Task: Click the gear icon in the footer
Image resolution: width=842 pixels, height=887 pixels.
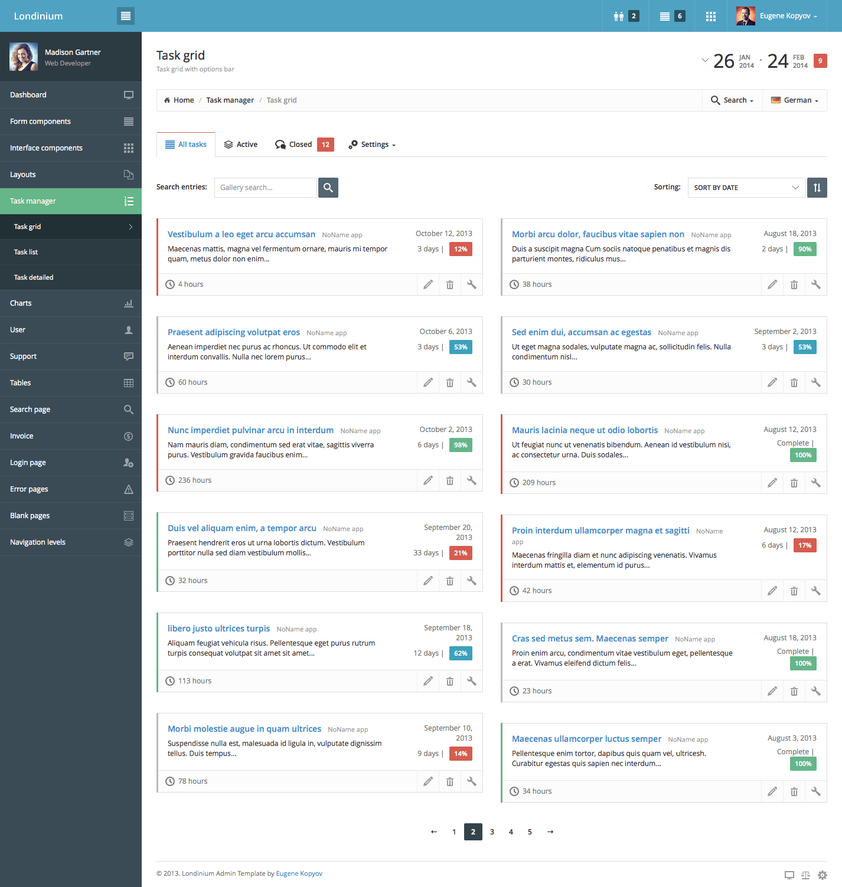Action: pos(823,875)
